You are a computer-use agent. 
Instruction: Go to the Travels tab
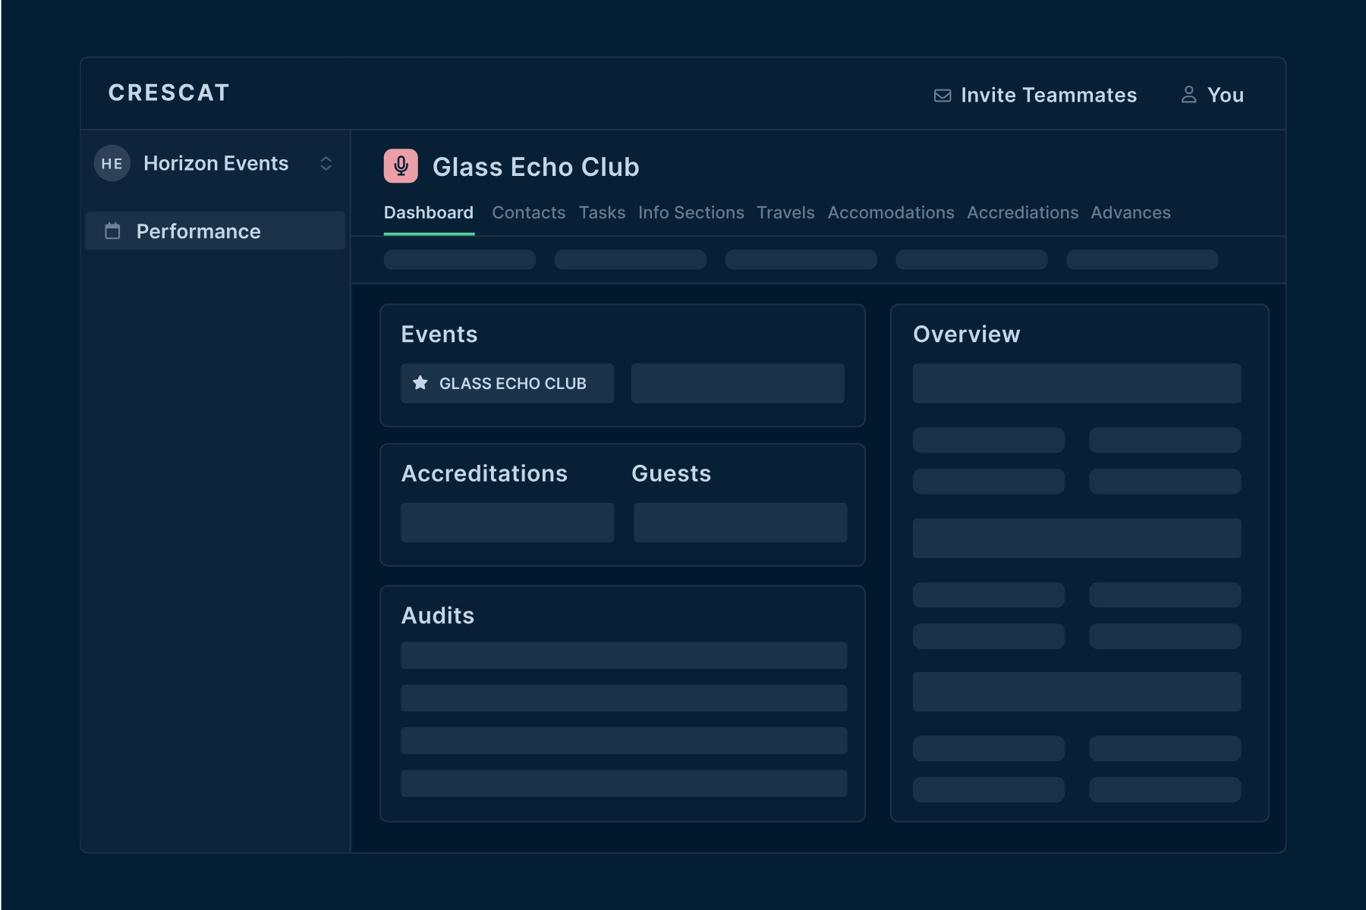point(785,212)
